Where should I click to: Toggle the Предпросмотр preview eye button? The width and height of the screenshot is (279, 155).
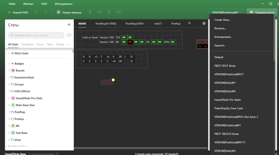pos(262,12)
